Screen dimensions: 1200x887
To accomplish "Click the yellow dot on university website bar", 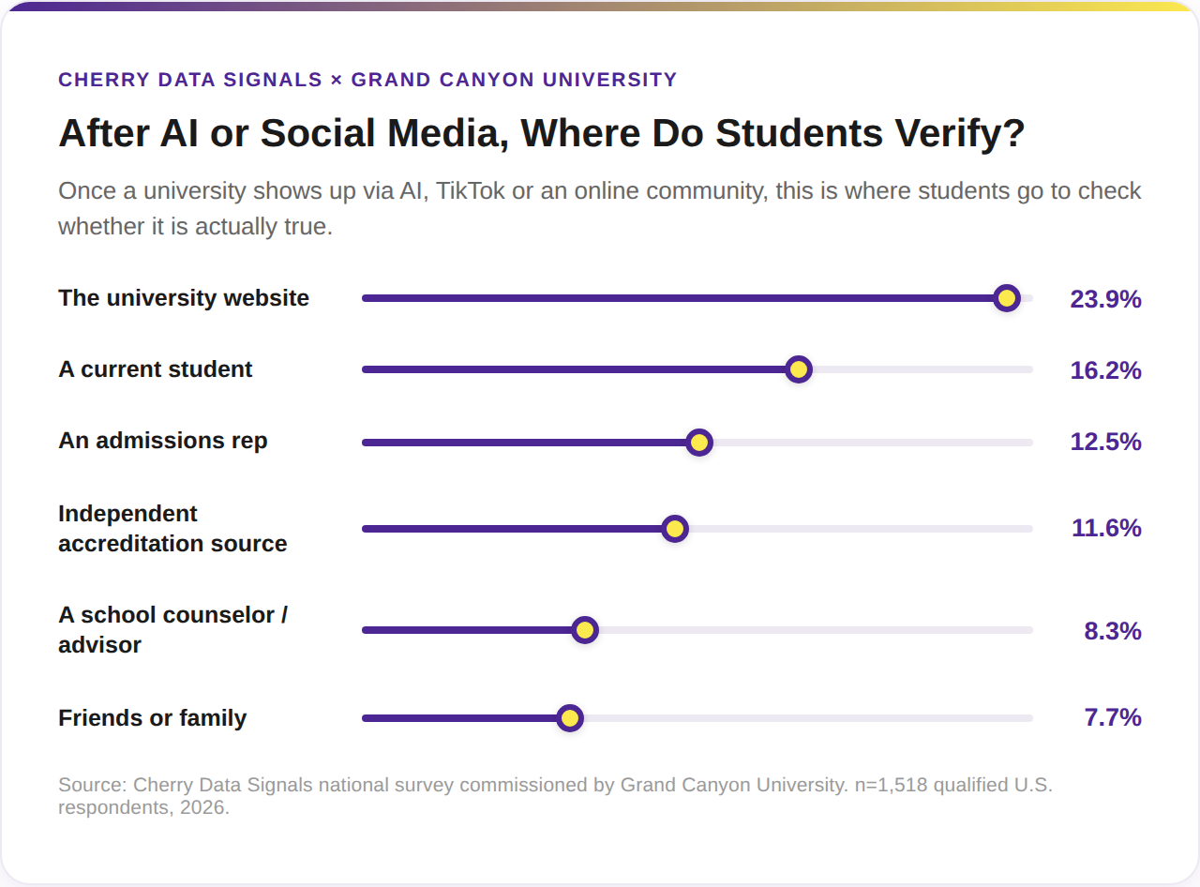I will 1007,298.
